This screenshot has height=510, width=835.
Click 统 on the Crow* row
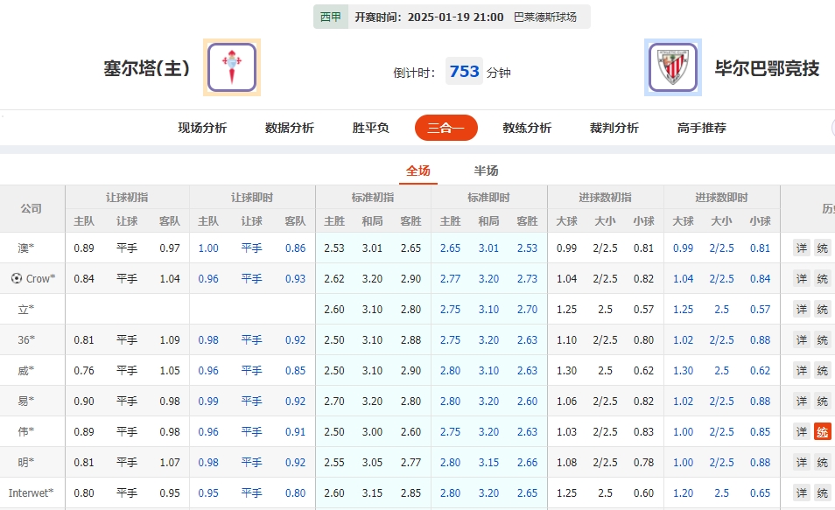821,278
